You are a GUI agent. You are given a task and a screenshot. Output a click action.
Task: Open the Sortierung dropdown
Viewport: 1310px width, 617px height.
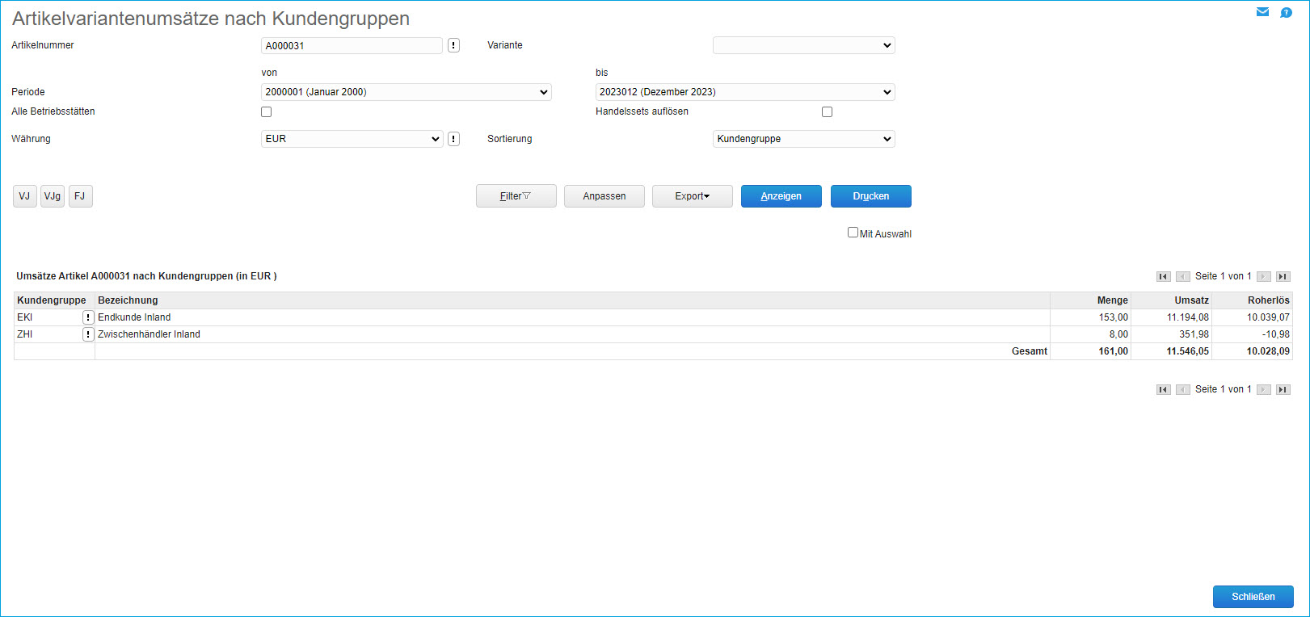(x=803, y=139)
